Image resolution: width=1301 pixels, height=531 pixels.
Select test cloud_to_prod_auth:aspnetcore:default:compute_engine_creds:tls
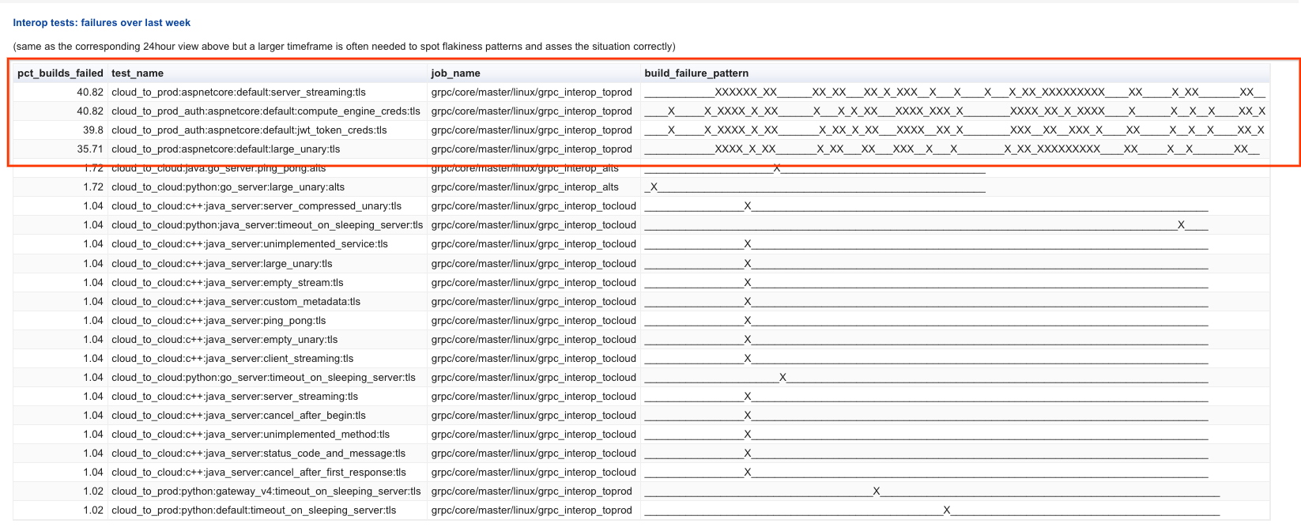(266, 111)
